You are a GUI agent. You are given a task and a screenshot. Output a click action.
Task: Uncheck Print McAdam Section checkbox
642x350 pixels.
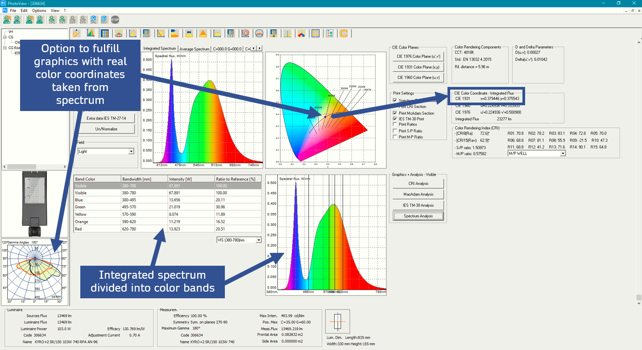pos(395,113)
